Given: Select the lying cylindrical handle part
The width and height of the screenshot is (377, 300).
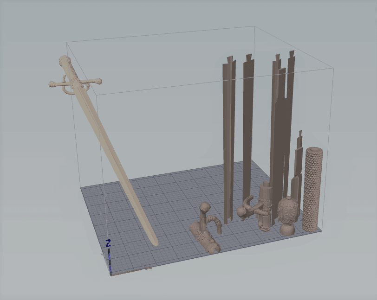Looking at the screenshot, I should (x=205, y=237).
